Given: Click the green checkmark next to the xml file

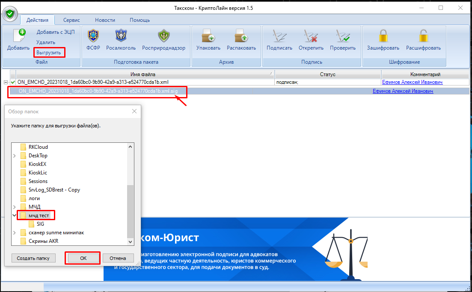Looking at the screenshot, I should tap(13, 82).
